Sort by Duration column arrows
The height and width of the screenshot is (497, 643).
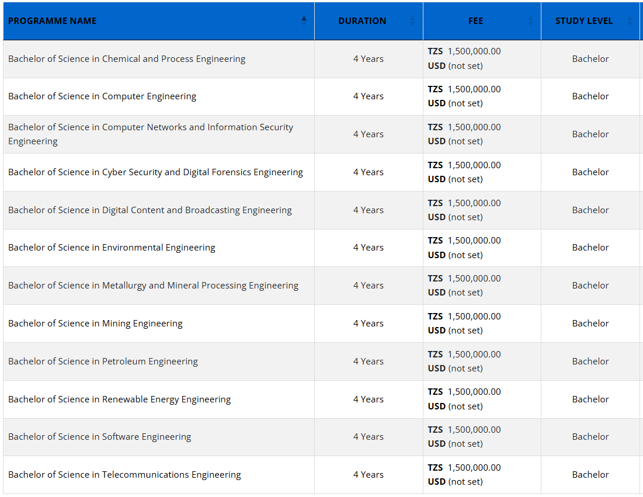[412, 20]
